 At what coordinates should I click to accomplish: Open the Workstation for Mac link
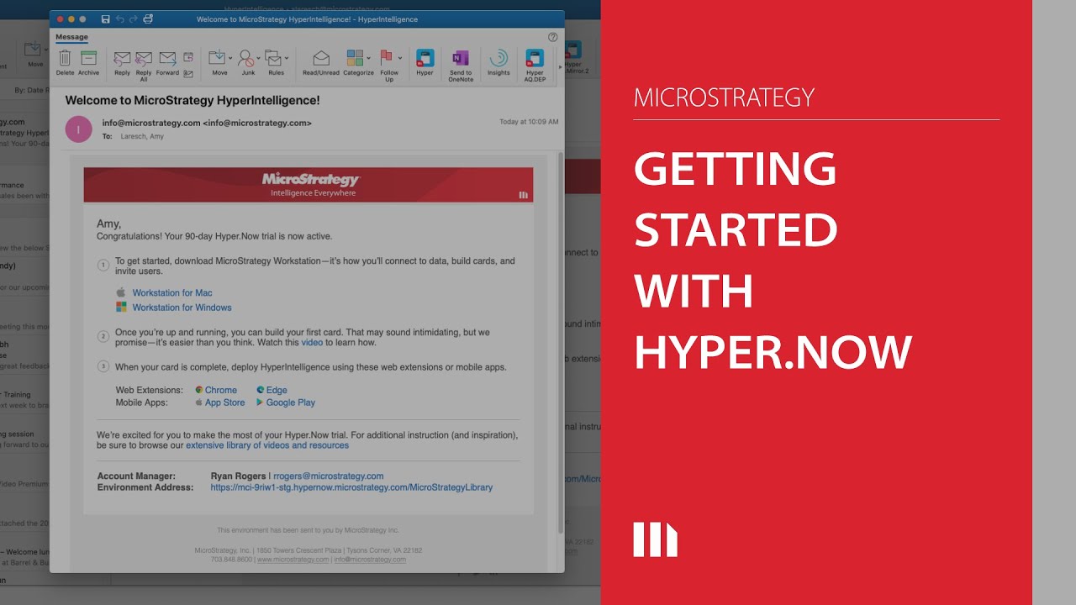tap(172, 292)
